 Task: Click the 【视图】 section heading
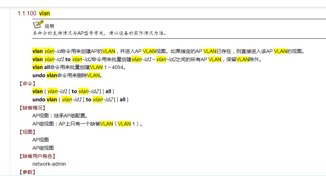click(27, 132)
